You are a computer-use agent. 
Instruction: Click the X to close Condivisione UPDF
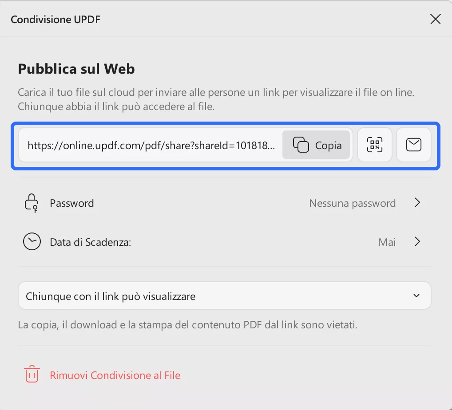click(x=435, y=19)
